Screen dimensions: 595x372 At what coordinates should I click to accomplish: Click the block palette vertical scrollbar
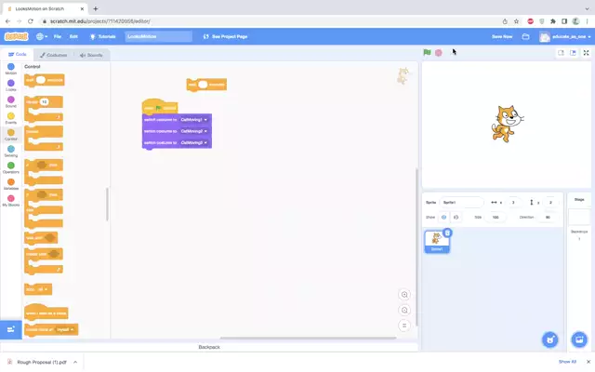107,205
